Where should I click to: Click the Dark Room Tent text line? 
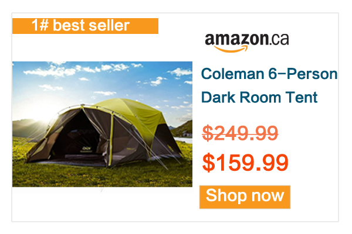259,97
